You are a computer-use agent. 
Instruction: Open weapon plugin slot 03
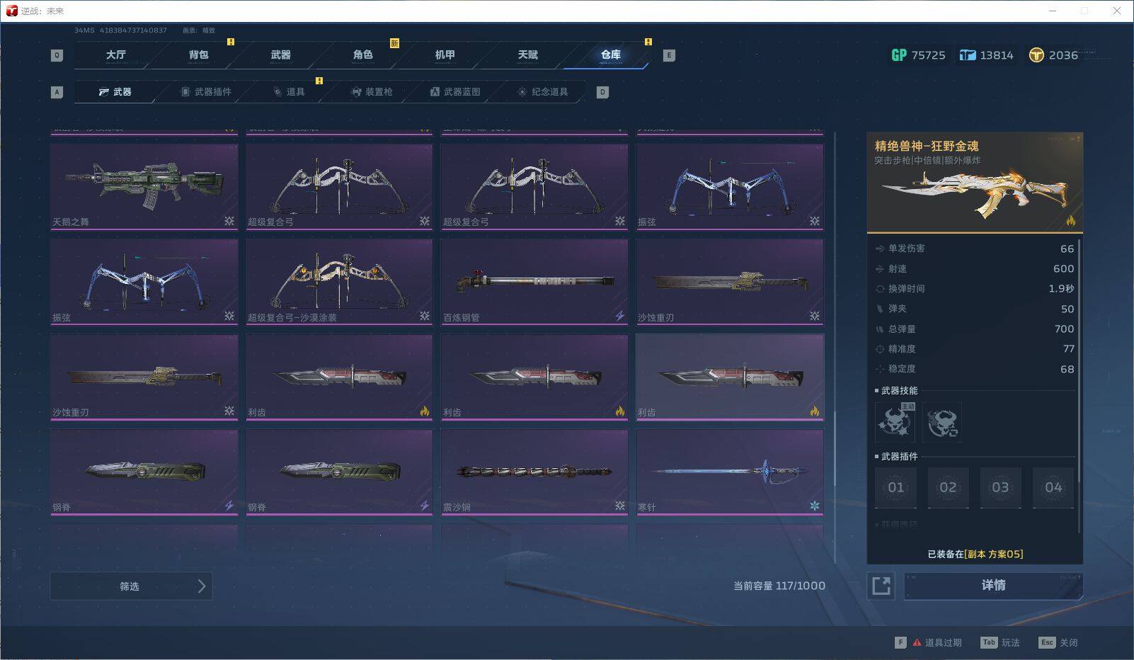[1000, 487]
